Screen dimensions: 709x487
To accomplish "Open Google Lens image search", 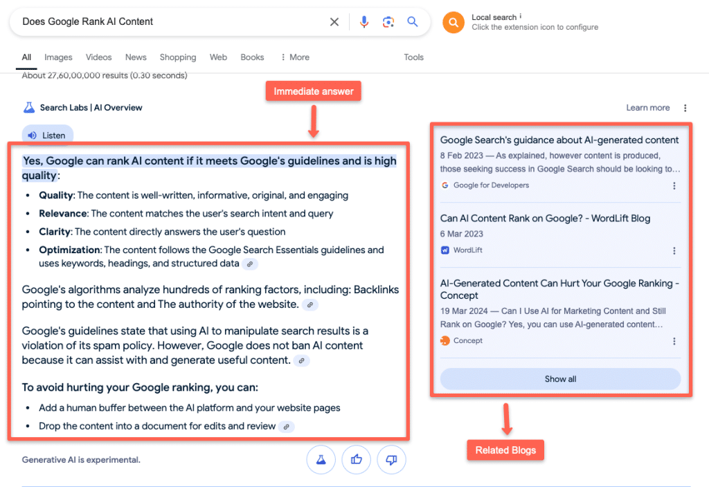I will 388,21.
